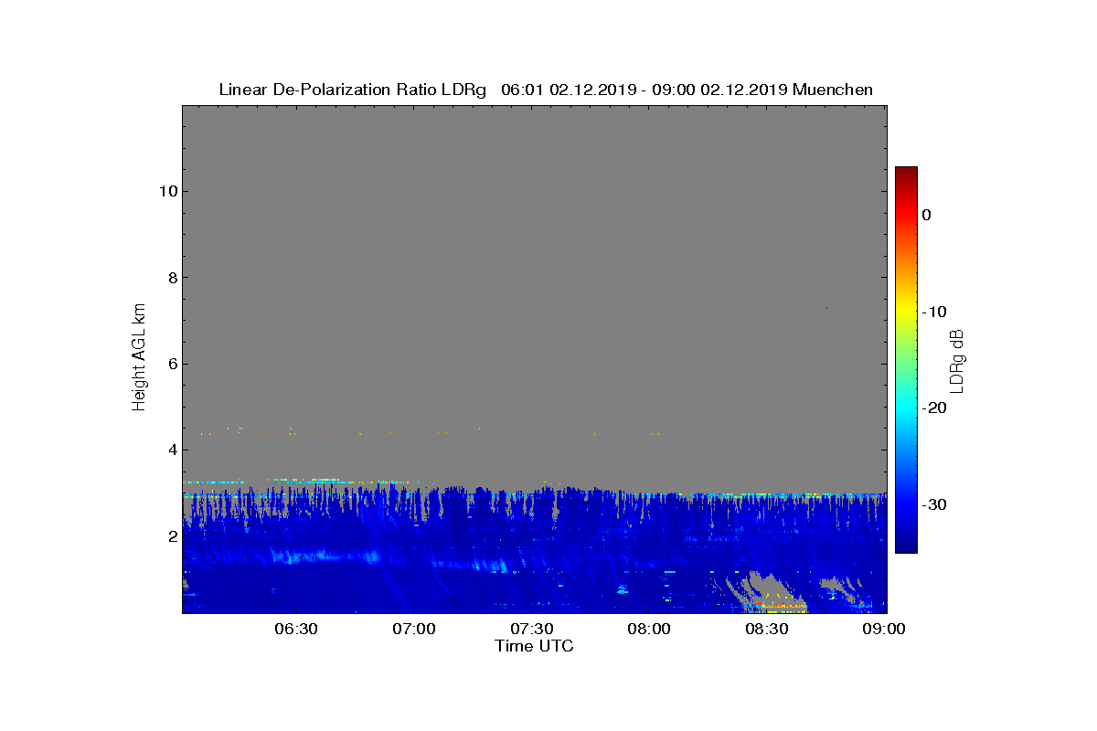Click the 06:30 time tick label
The height and width of the screenshot is (731, 1097).
296,629
